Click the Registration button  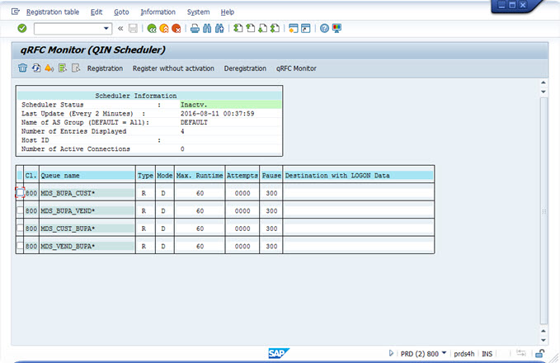pyautogui.click(x=105, y=68)
